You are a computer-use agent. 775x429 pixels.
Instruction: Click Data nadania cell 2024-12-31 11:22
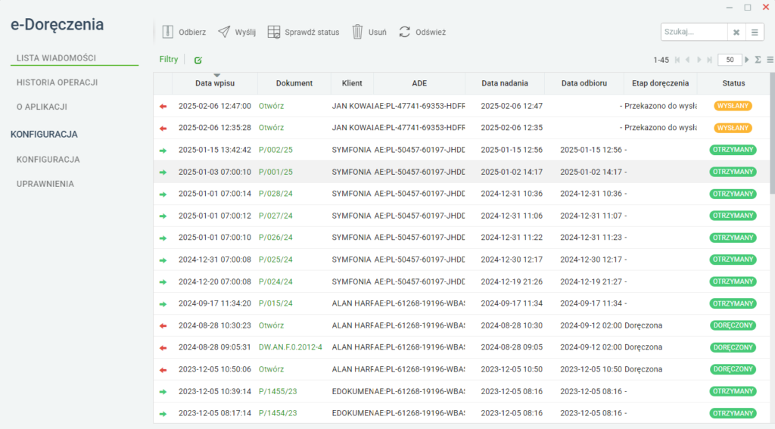(x=512, y=238)
